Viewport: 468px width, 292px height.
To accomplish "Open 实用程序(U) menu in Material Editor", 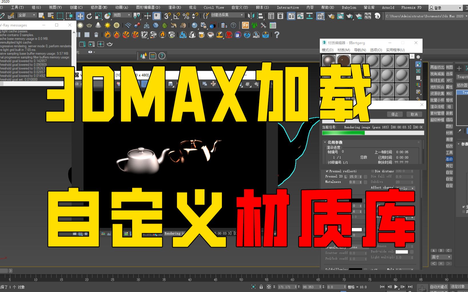I will coord(395,50).
